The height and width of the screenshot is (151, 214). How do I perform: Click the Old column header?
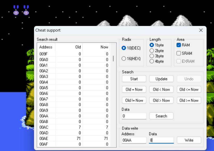click(x=69, y=47)
